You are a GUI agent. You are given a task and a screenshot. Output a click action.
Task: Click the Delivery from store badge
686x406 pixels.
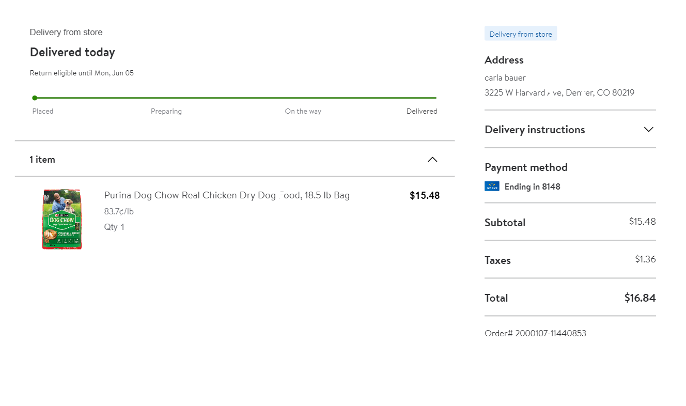(521, 34)
